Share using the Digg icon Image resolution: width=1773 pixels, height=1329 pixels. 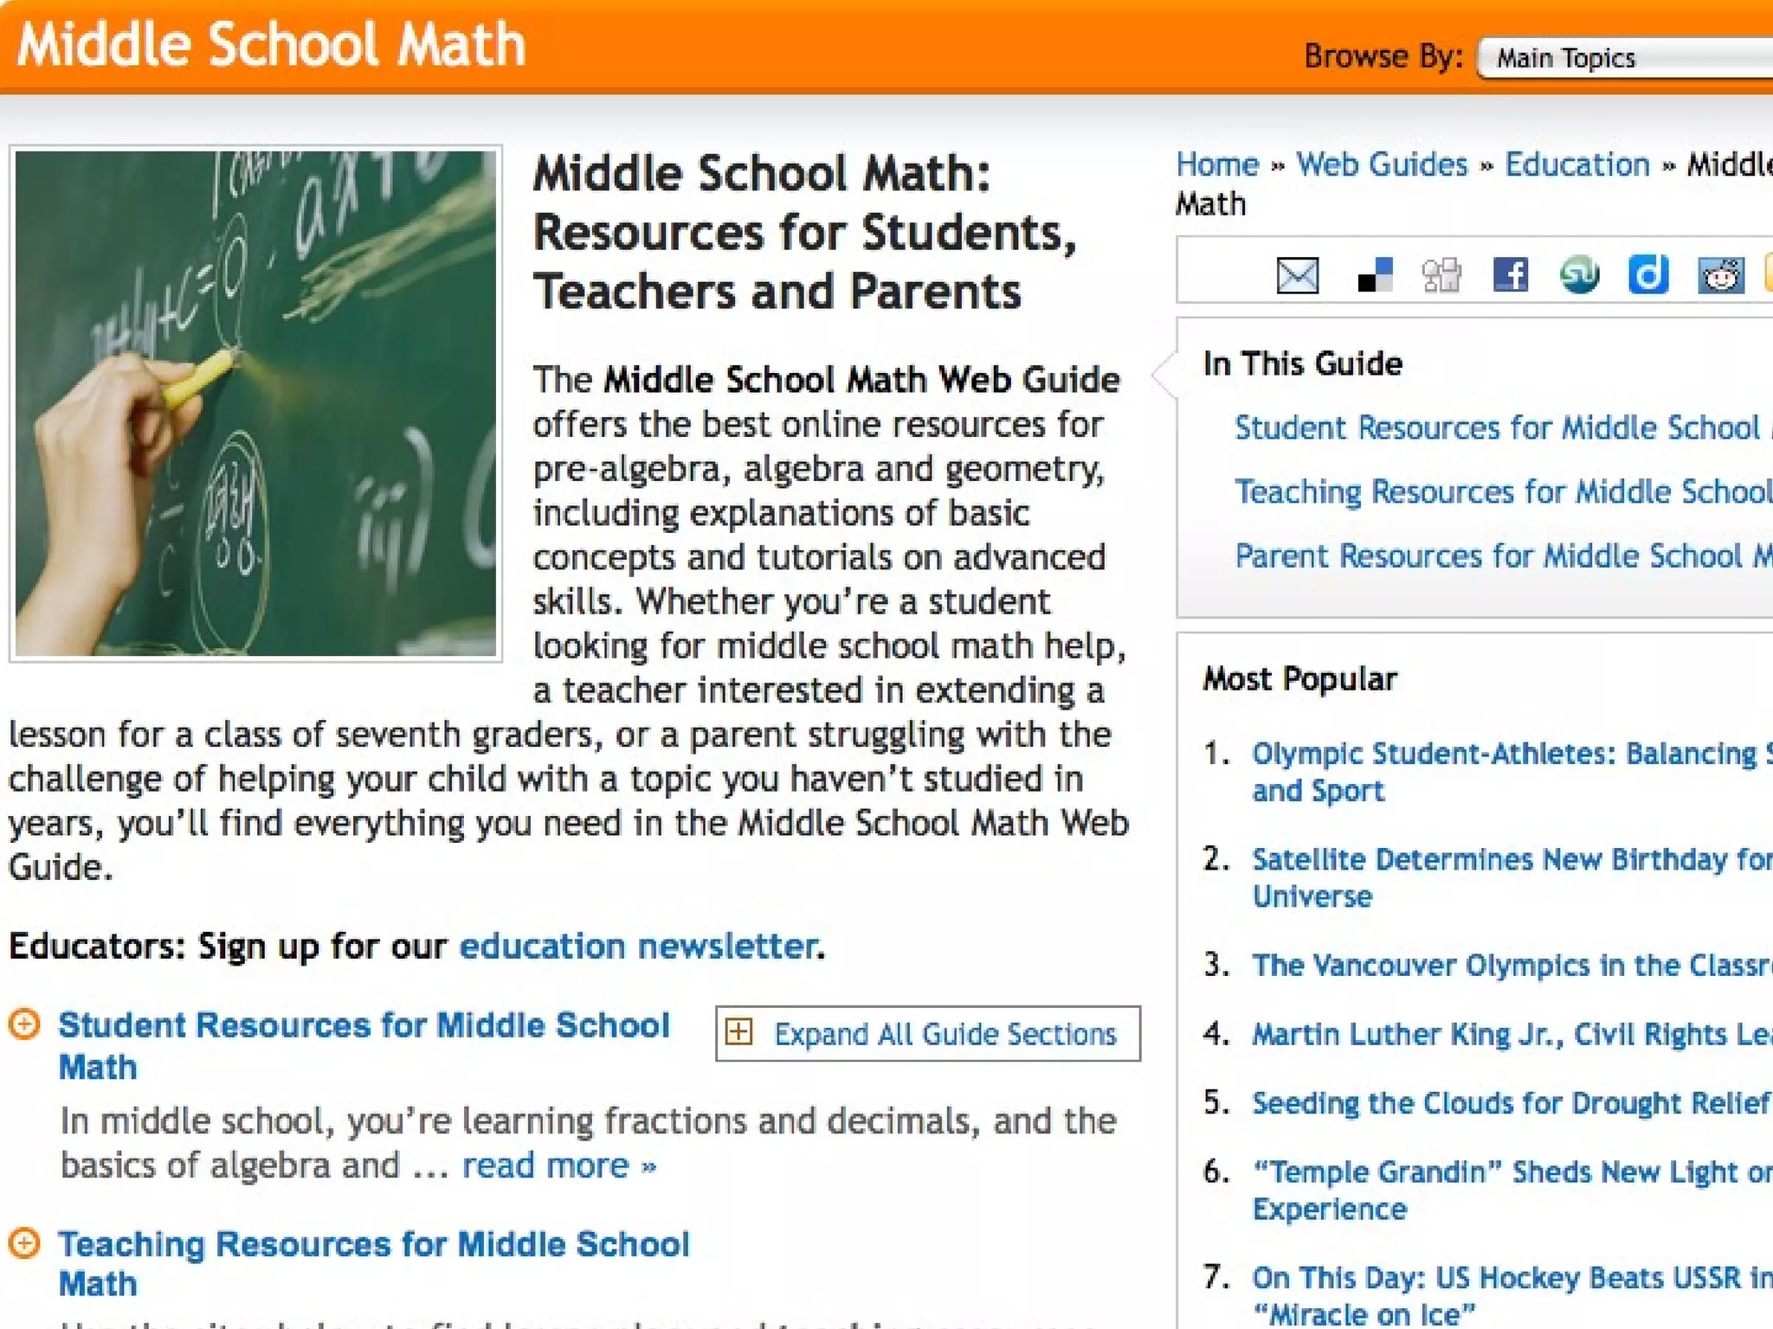click(1441, 276)
